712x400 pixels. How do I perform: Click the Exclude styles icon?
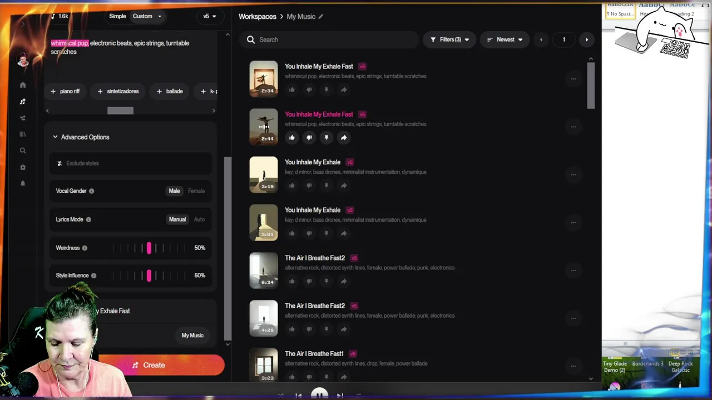click(x=60, y=163)
